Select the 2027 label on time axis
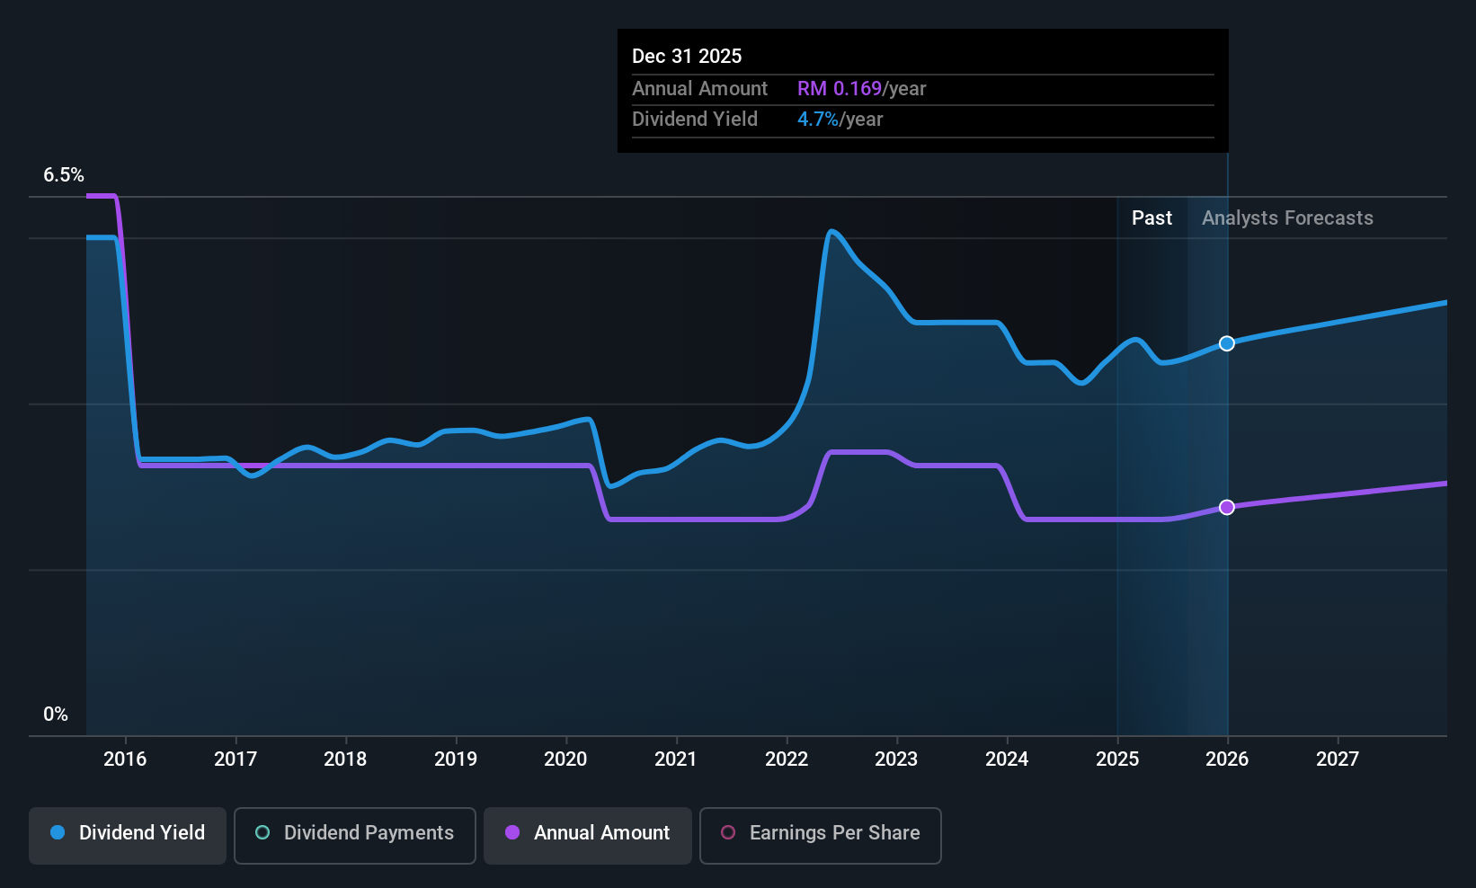 (1338, 759)
